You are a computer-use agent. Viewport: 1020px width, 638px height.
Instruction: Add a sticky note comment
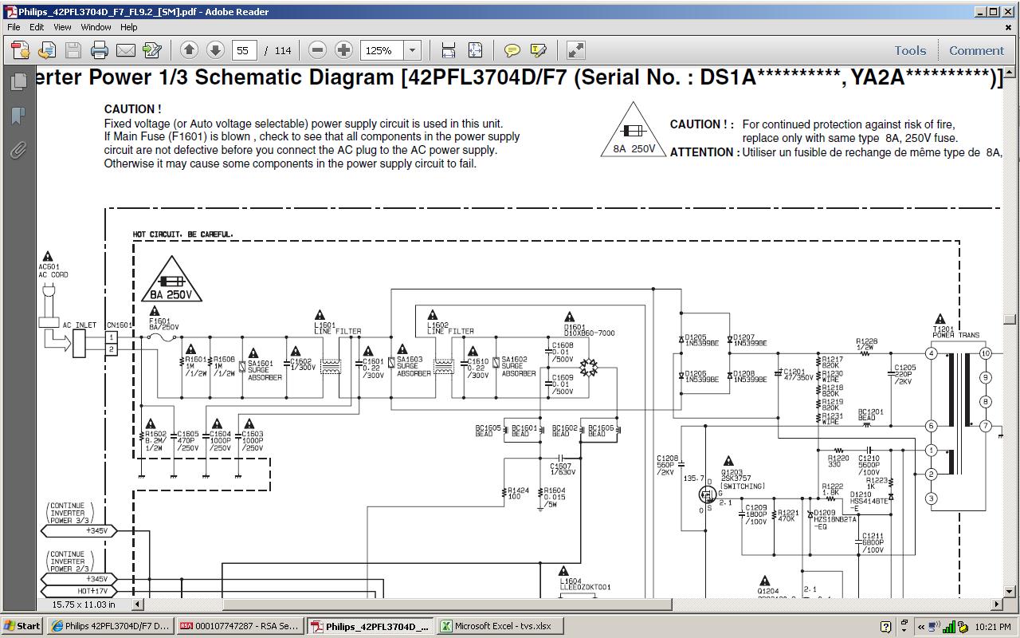[512, 50]
